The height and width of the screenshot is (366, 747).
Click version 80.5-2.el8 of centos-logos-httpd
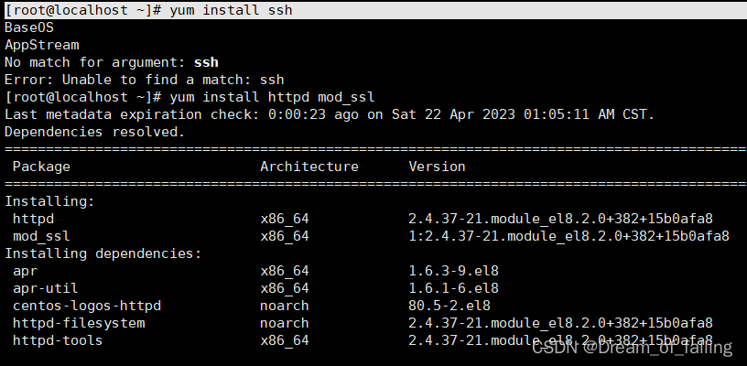tap(449, 306)
